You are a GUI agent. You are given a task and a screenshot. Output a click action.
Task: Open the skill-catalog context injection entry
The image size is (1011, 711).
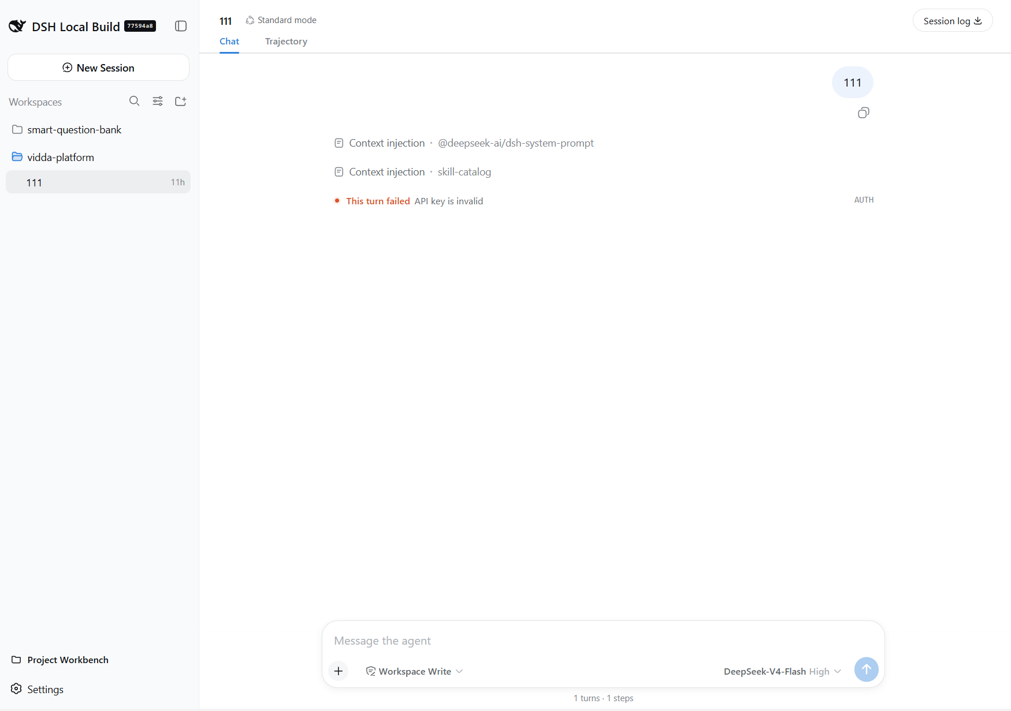(412, 172)
